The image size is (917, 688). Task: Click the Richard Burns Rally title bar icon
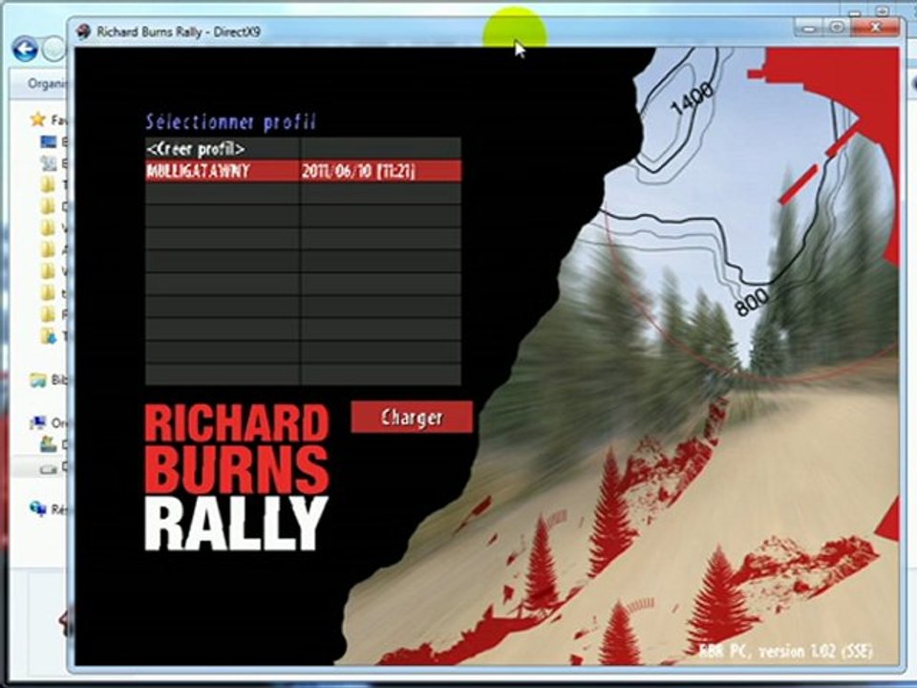(x=84, y=31)
